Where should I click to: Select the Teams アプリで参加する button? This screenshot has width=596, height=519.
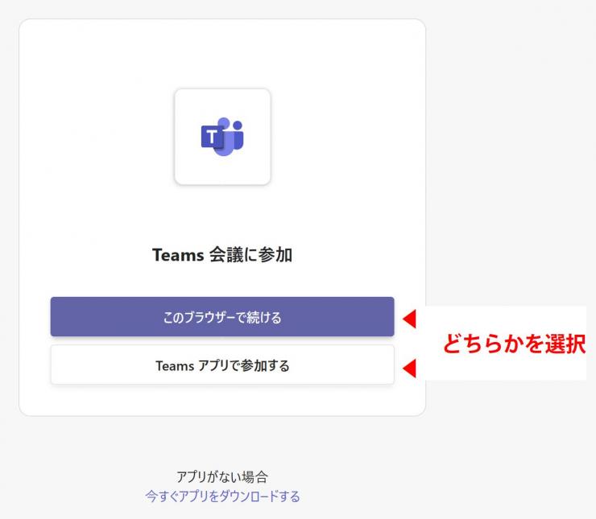(222, 365)
